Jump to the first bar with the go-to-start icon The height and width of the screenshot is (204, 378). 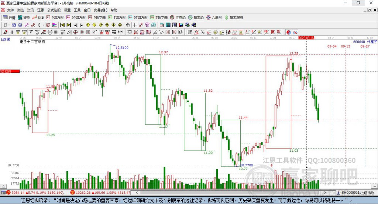coord(62,25)
